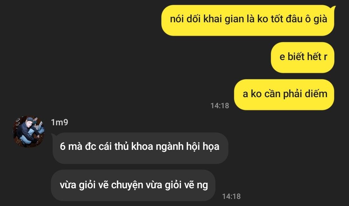Click the pointed tail of the first gray bubble
349x206 pixels.
[54, 135]
